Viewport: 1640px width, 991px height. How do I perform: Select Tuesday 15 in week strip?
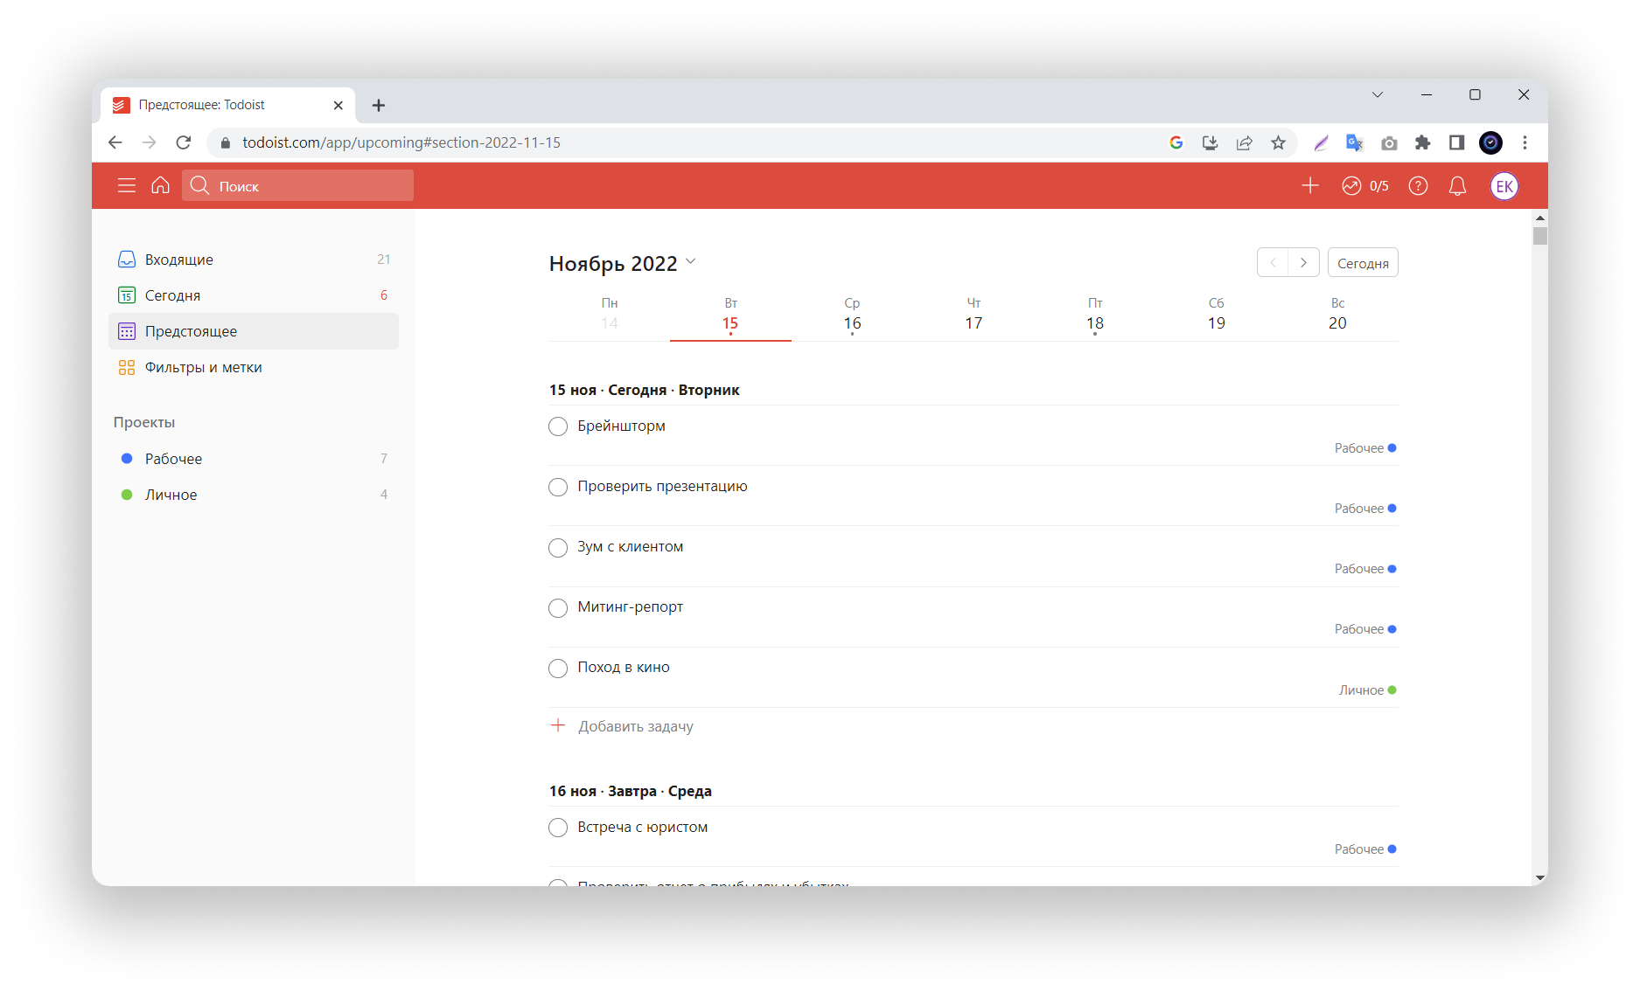pos(730,315)
